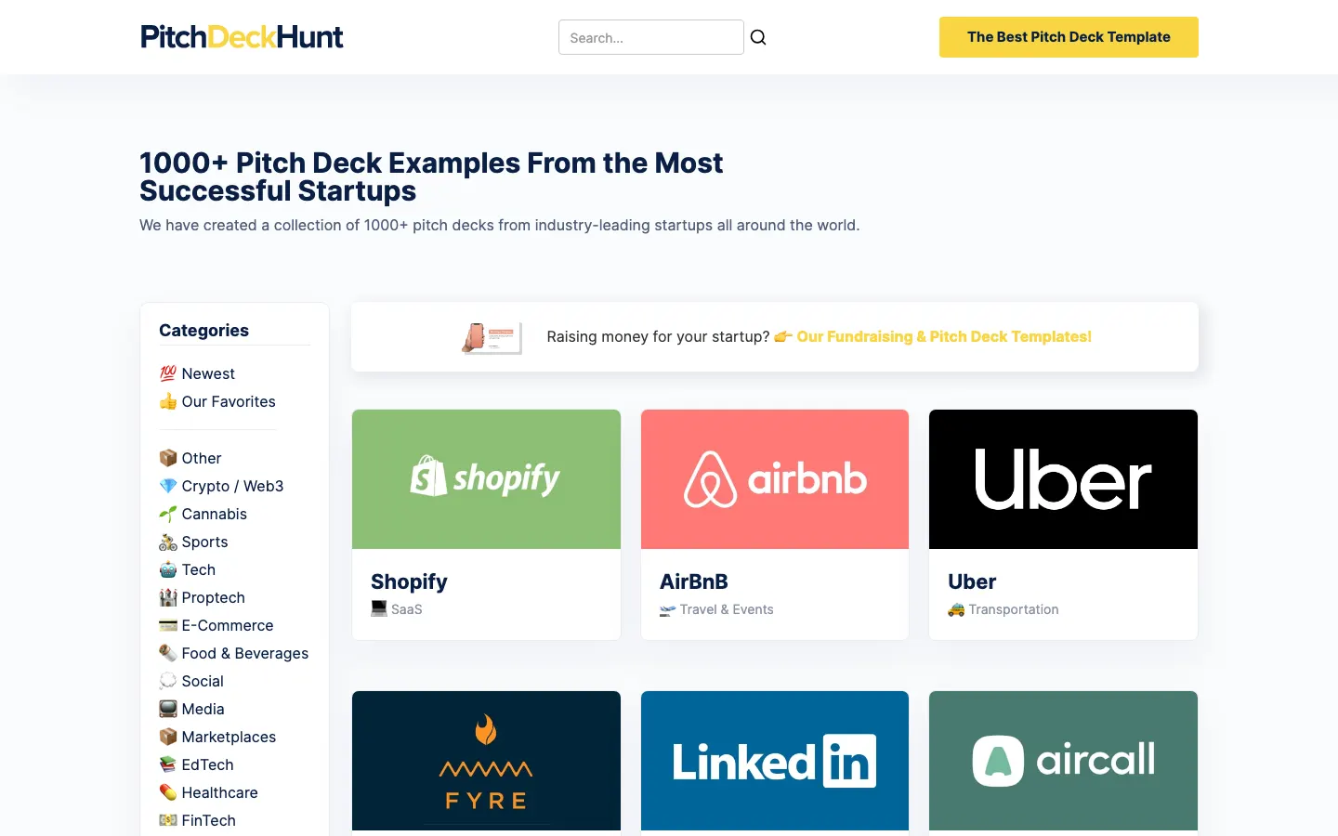
Task: Click the SaaS tag under Shopify
Action: click(407, 609)
